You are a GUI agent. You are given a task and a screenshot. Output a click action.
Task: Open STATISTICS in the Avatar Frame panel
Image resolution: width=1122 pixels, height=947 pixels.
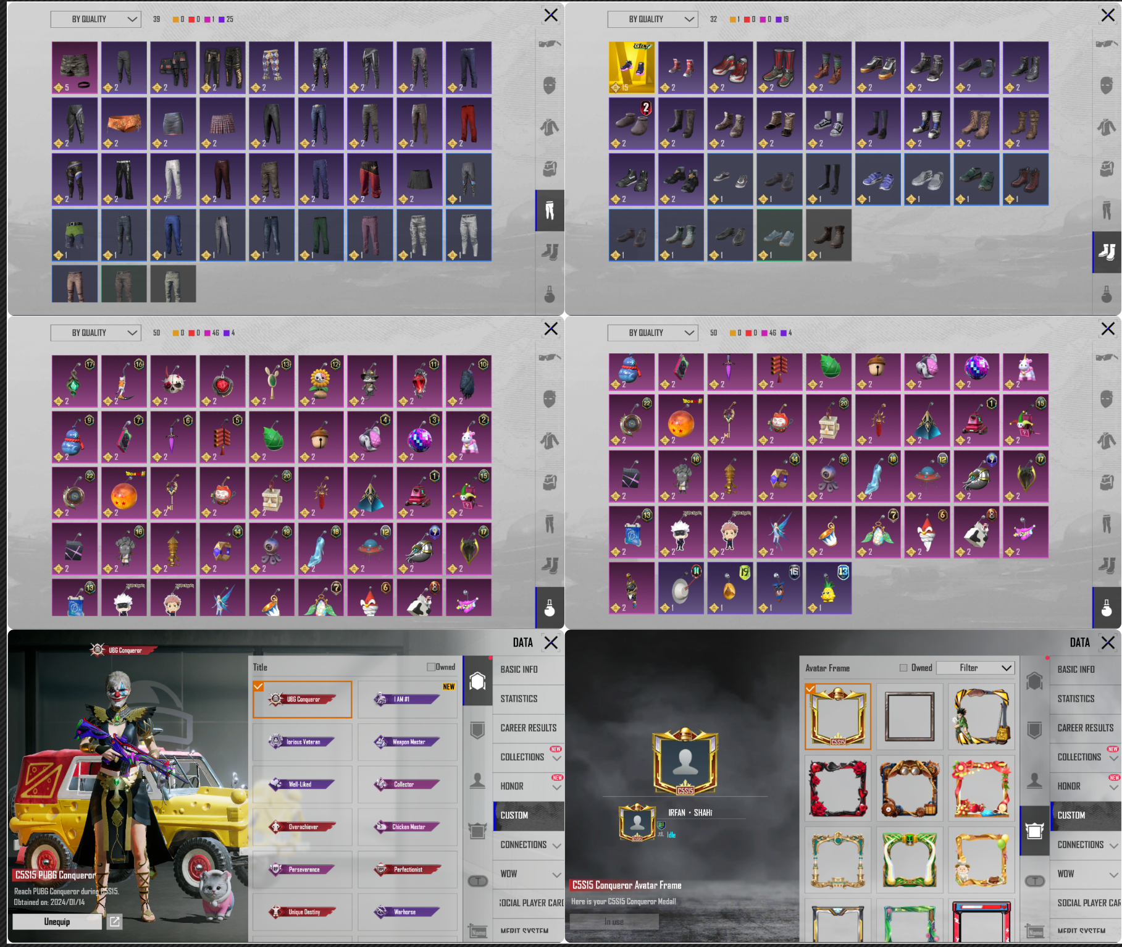pyautogui.click(x=1086, y=699)
